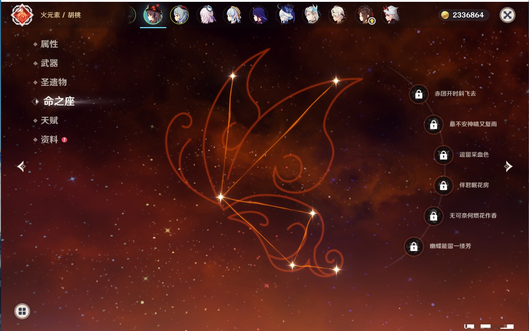
Task: Go to previous character with left arrow
Action: (21, 166)
